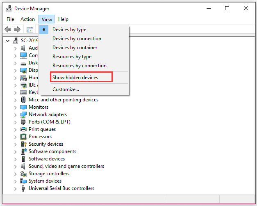Click the Back arrow toolbar icon
257x206 pixels.
click(x=8, y=30)
